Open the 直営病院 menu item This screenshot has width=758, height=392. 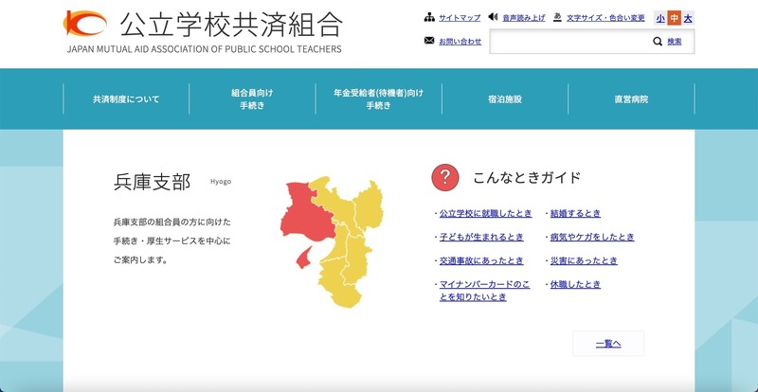[631, 98]
